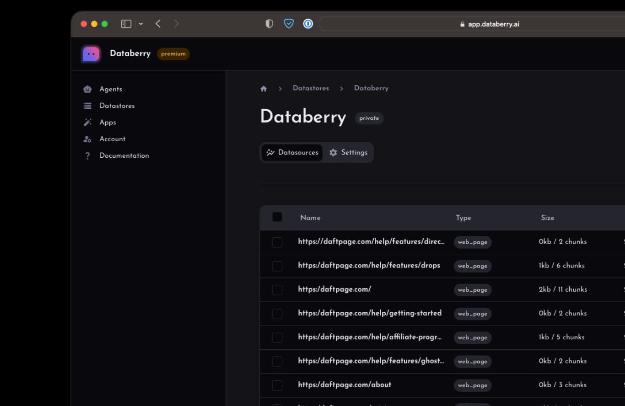Open https:/daftpage.com/help/getting-started datasource
The height and width of the screenshot is (406, 625).
(370, 313)
